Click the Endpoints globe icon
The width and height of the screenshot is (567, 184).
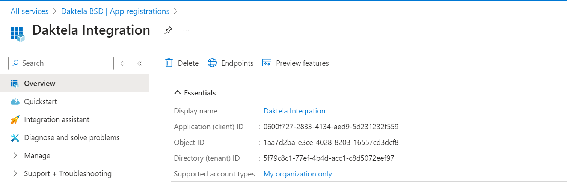point(212,63)
